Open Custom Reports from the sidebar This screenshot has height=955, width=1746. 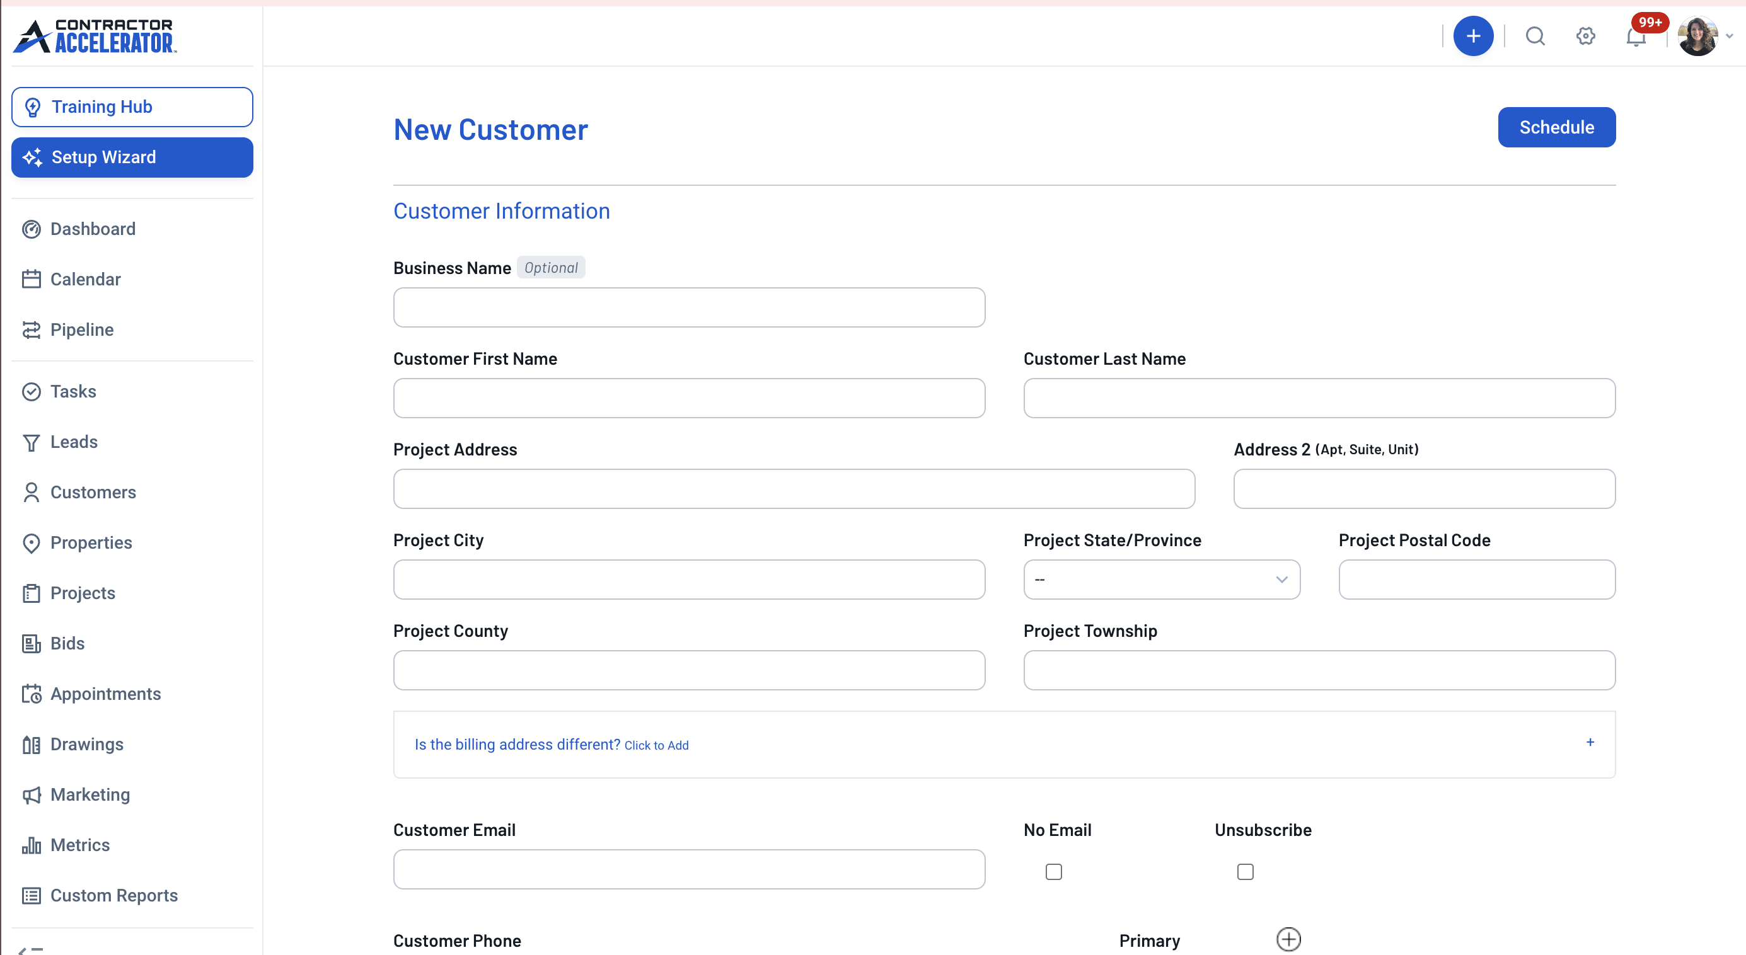pyautogui.click(x=100, y=895)
